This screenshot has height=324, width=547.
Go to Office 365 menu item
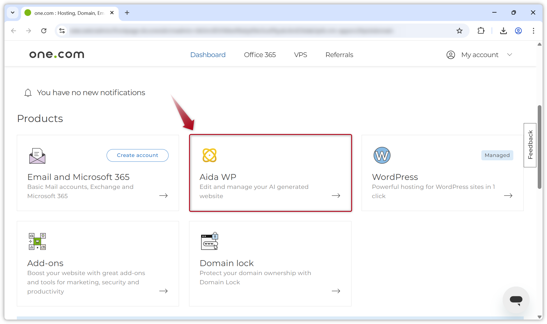pos(260,55)
